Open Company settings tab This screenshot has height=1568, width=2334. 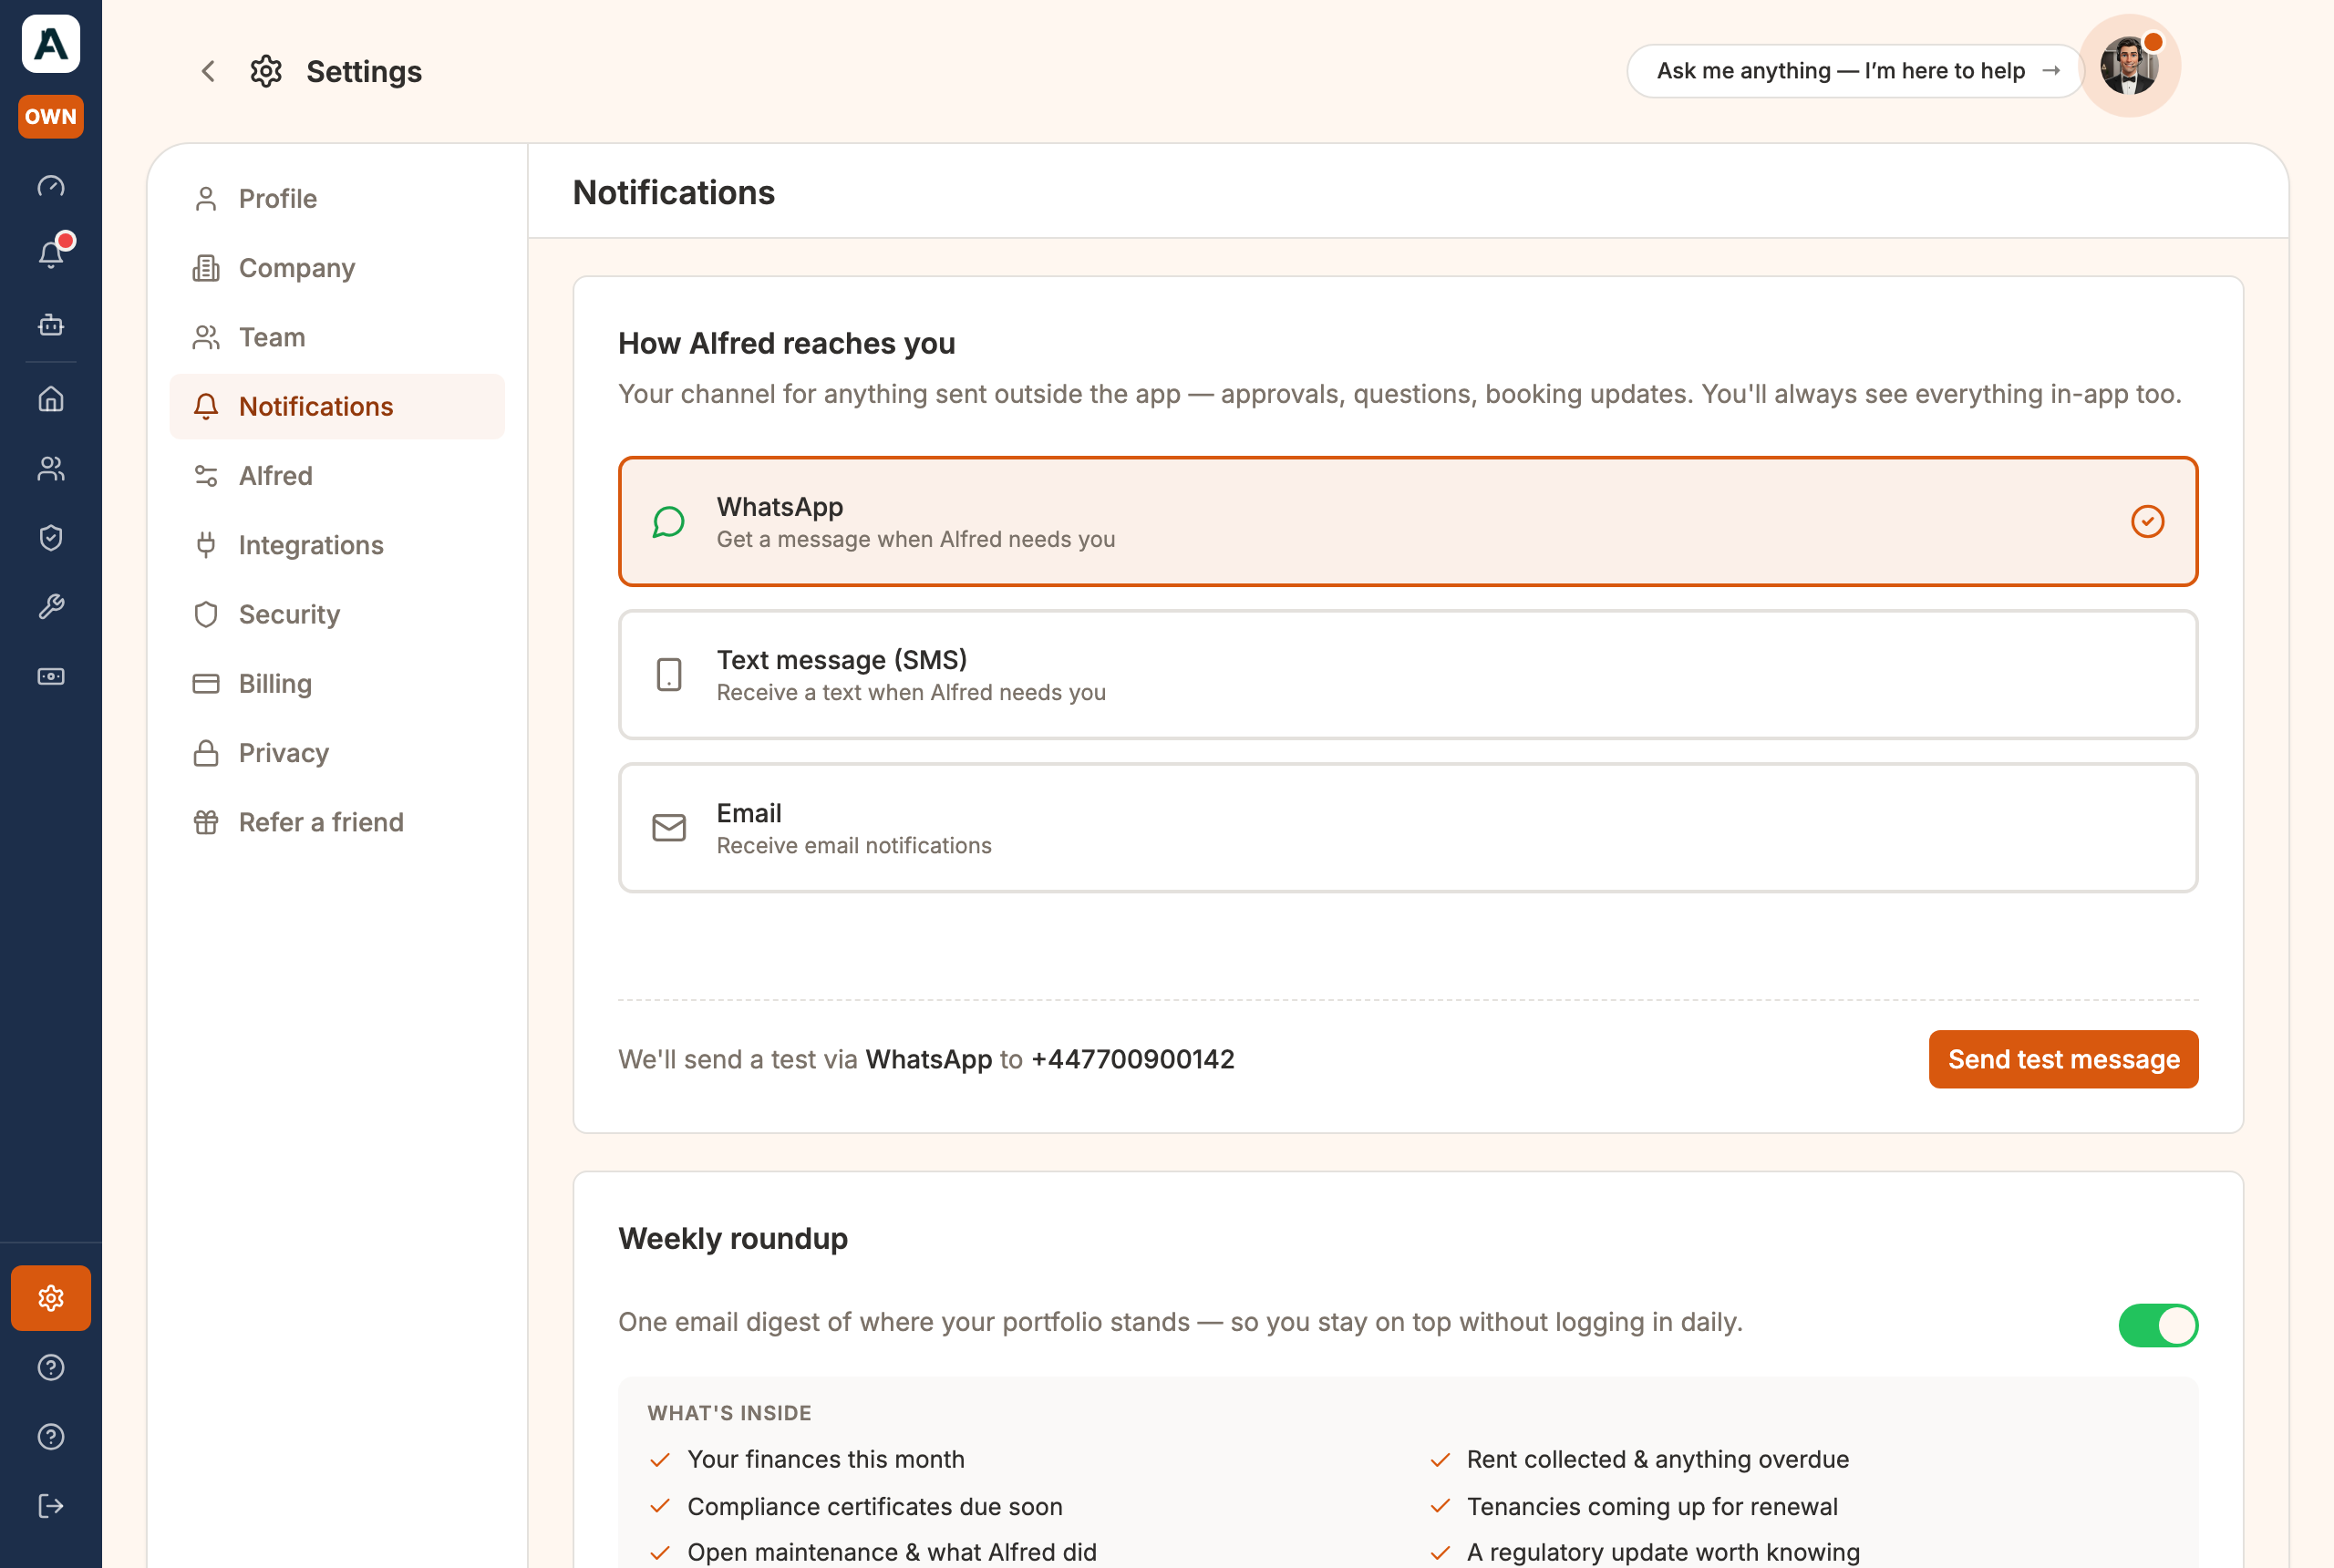(x=337, y=268)
